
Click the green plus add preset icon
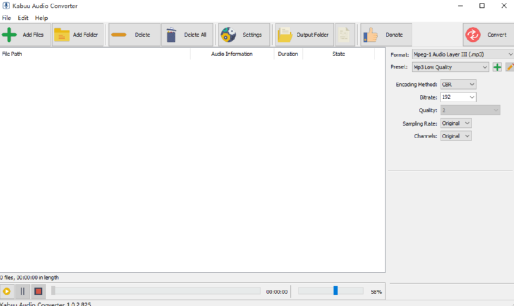click(497, 67)
